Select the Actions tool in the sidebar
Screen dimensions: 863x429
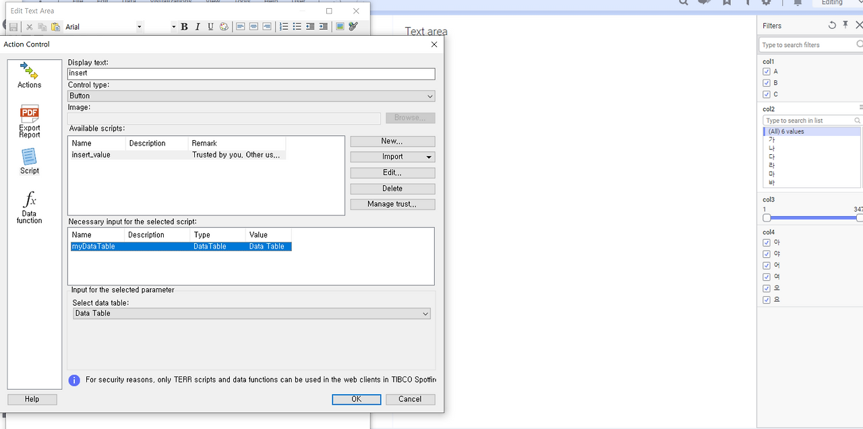(29, 74)
